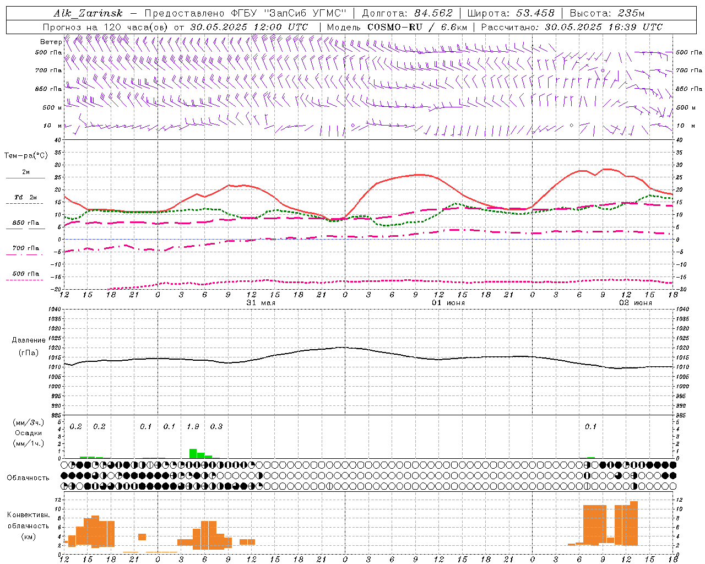Click the '31 мая' date label
Image resolution: width=705 pixels, height=564 pixels.
(261, 302)
